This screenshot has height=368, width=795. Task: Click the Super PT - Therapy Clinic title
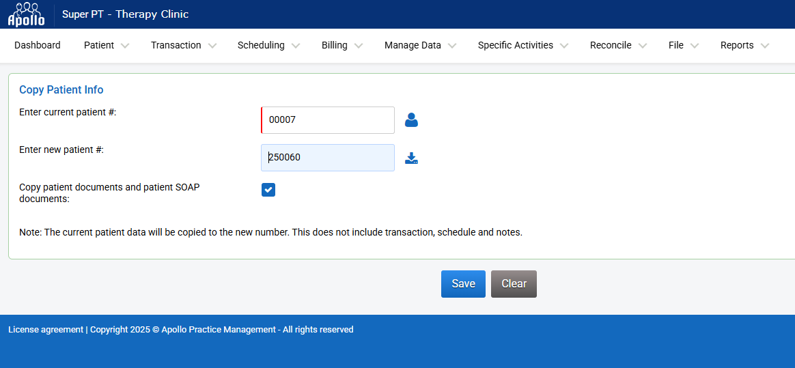(x=125, y=14)
